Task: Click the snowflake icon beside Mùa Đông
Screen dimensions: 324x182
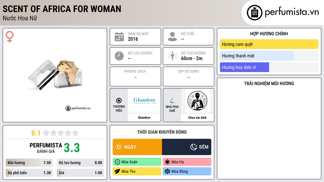Action: click(x=167, y=171)
